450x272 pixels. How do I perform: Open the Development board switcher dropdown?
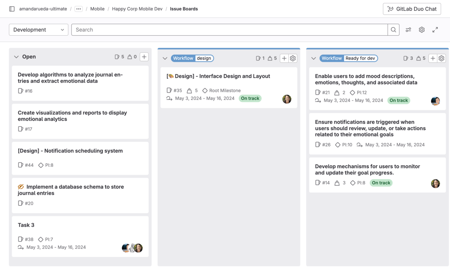(38, 29)
